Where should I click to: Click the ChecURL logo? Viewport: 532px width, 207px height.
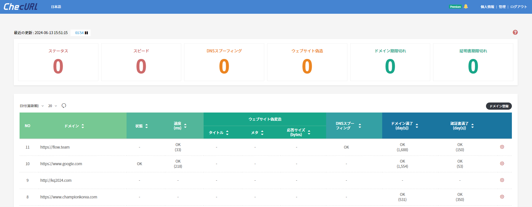point(20,7)
